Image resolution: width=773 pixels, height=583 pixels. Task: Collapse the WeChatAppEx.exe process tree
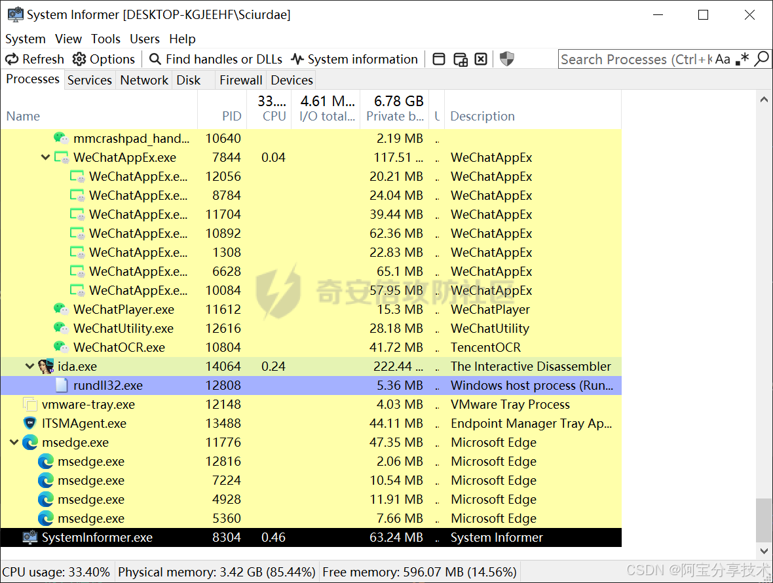pos(45,157)
